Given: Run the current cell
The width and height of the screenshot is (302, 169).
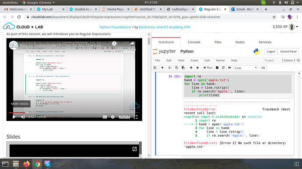Looking at the screenshot, I should tap(208, 68).
